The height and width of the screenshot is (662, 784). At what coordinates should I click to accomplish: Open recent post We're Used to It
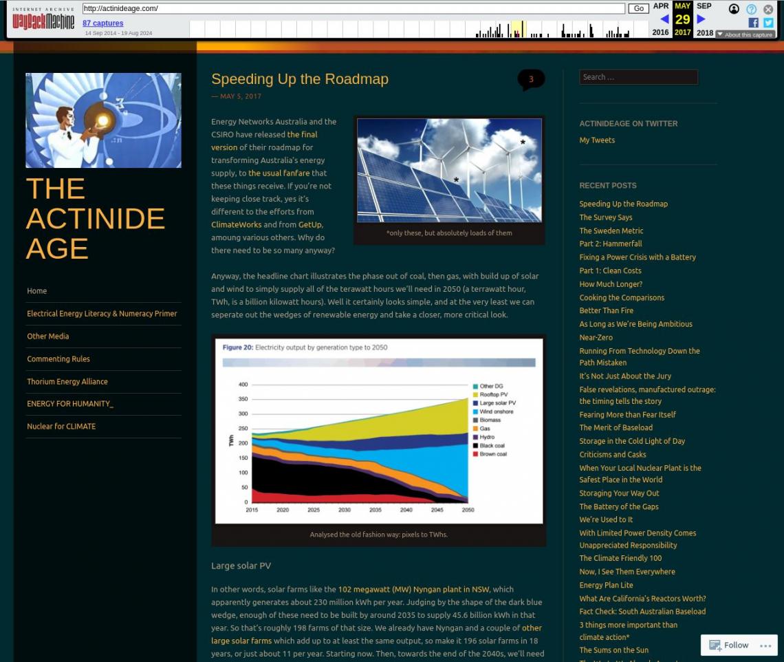tap(605, 520)
